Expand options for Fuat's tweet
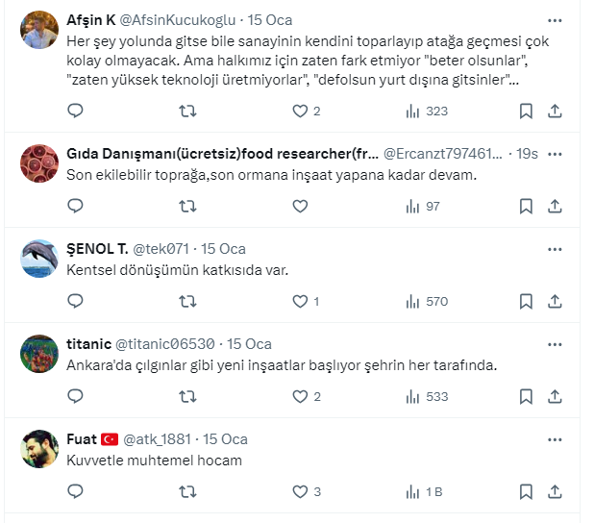 555,439
